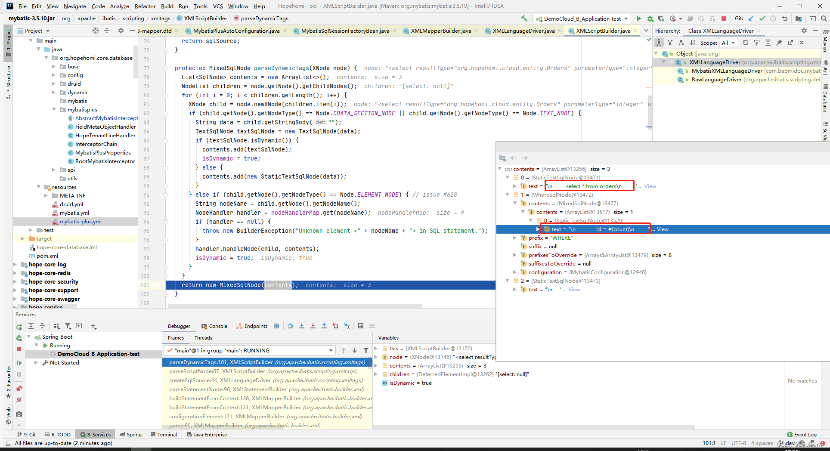Collapse the mybatisplus folder
The height and width of the screenshot is (451, 830).
54,110
